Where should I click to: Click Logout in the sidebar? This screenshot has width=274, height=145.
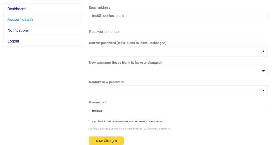pos(13,41)
